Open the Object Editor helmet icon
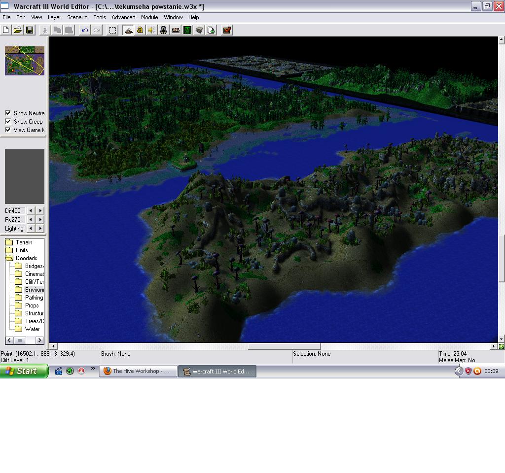Viewport: 505px width, 473px height. tap(164, 30)
